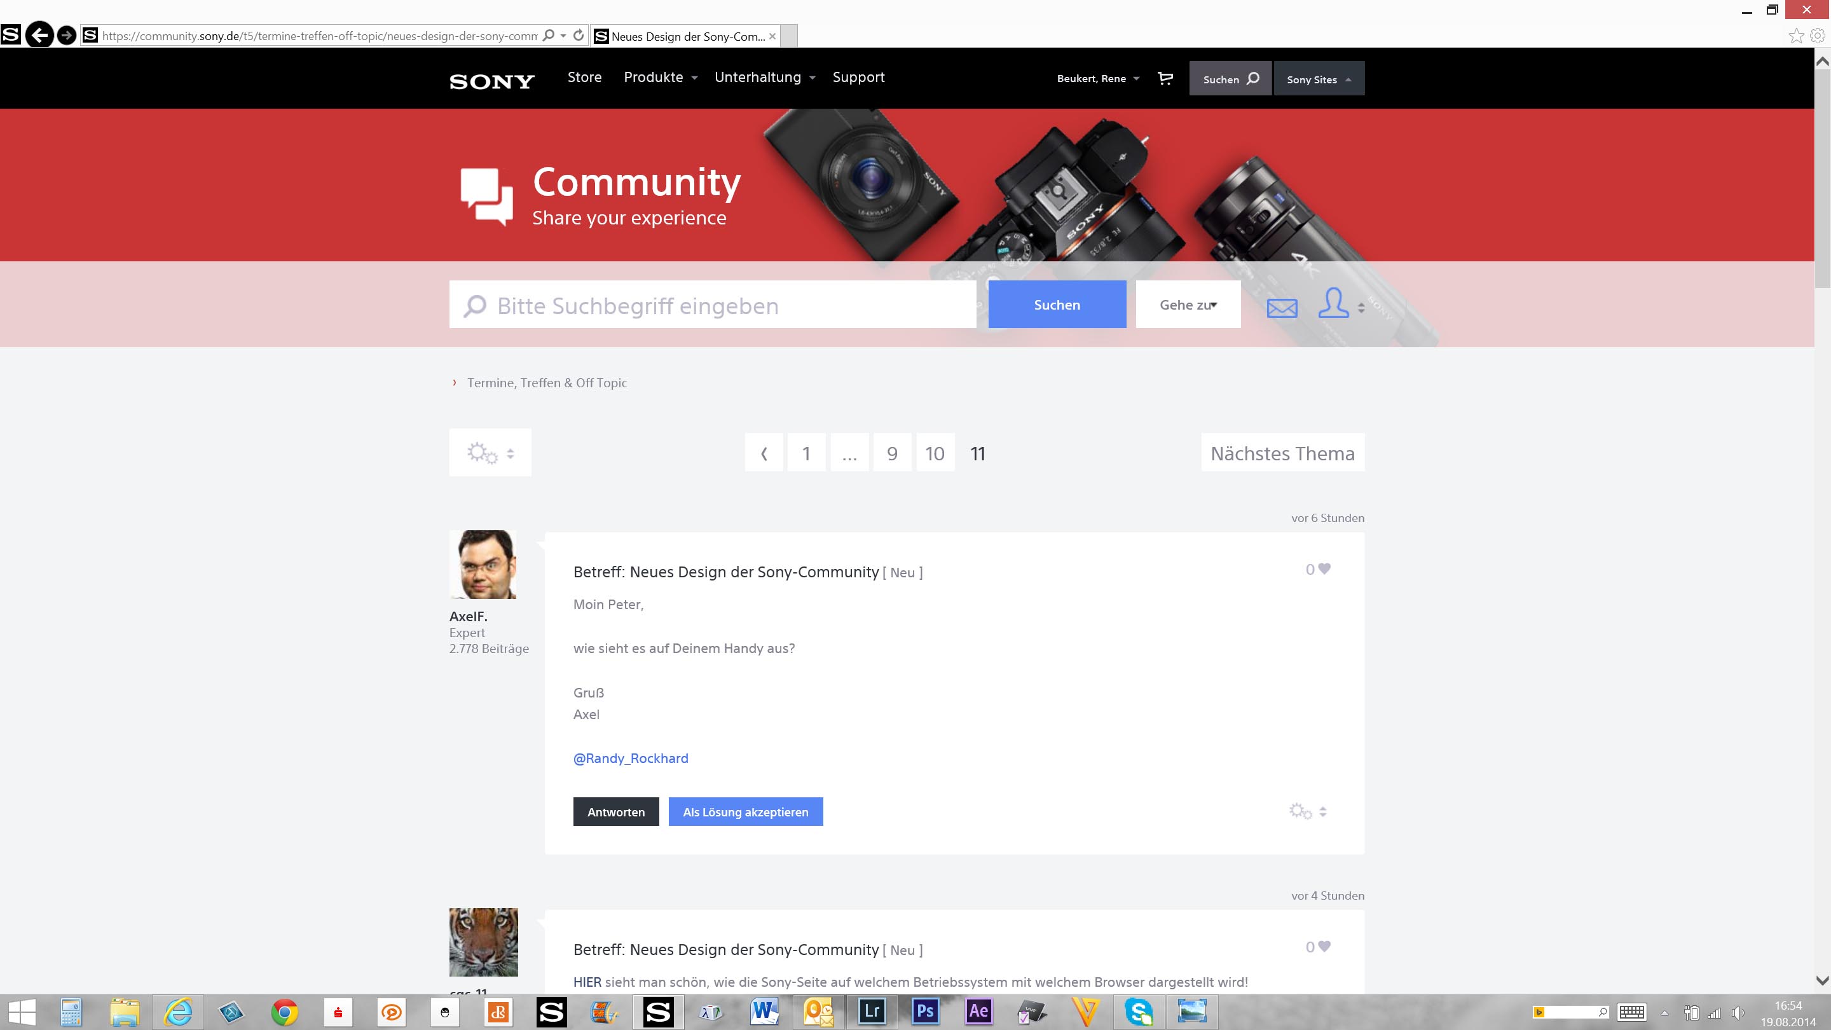
Task: Open the Gehe zu dropdown
Action: coord(1188,305)
